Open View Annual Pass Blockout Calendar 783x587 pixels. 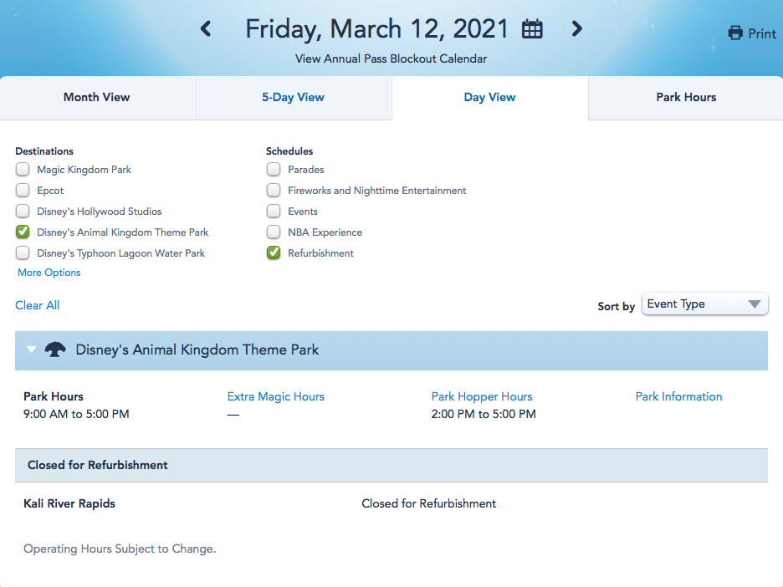(391, 59)
